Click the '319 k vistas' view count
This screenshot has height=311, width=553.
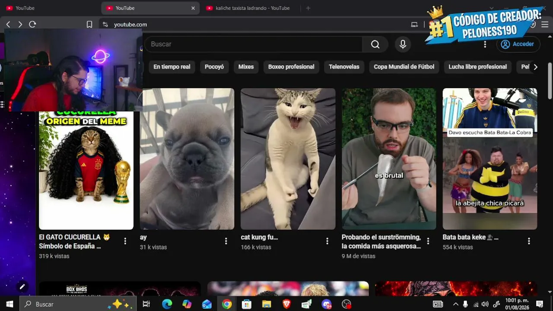coord(54,256)
